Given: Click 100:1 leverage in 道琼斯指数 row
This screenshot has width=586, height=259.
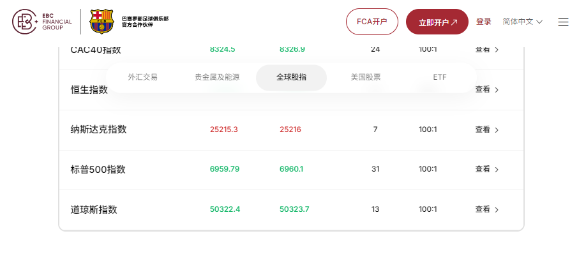Looking at the screenshot, I should coord(428,209).
